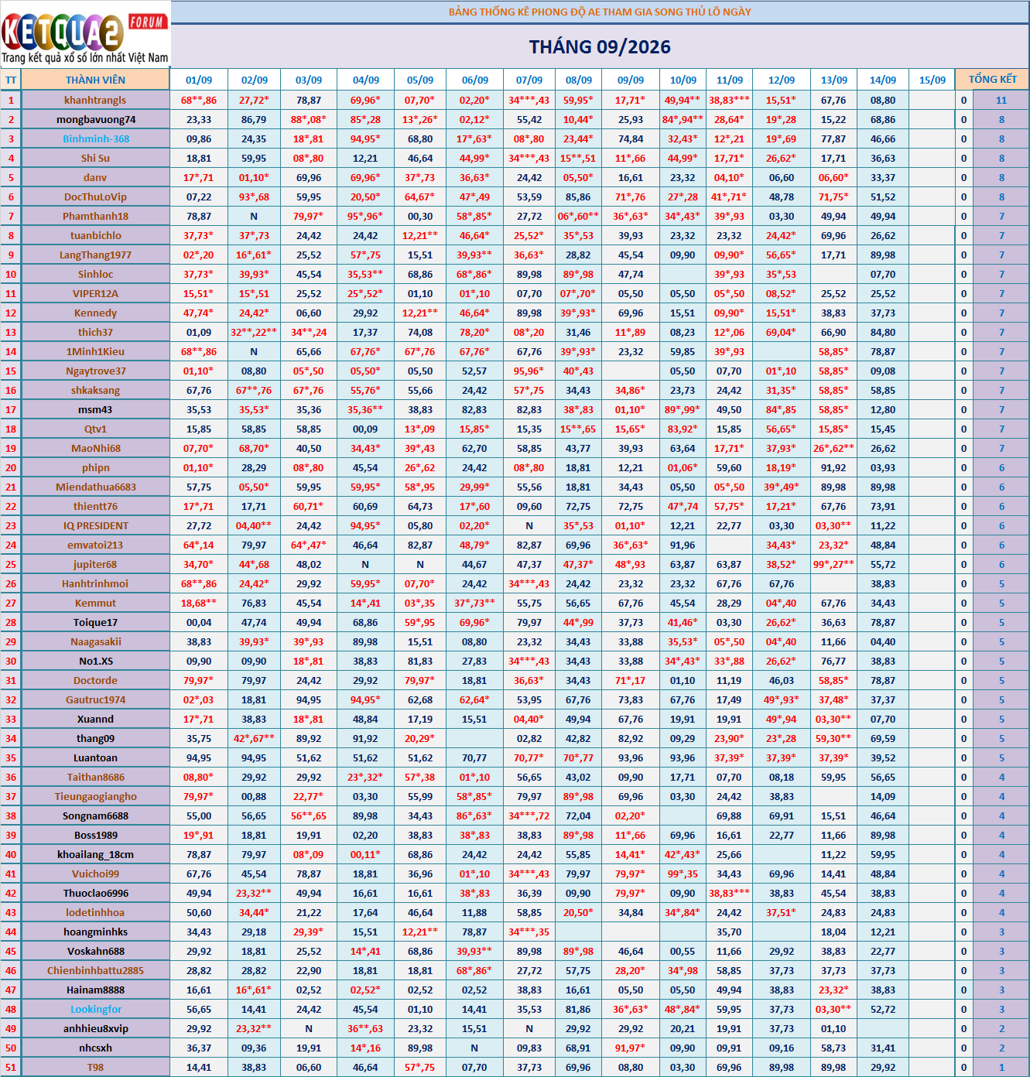Click the 15/09 date column header
The width and height of the screenshot is (1030, 1077).
pyautogui.click(x=932, y=80)
